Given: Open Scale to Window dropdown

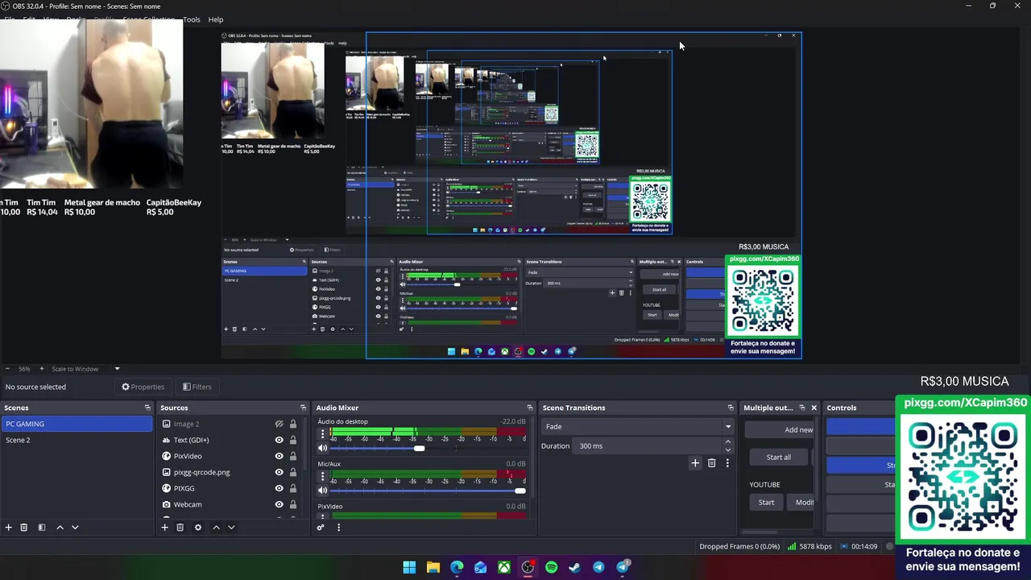Looking at the screenshot, I should pos(86,369).
